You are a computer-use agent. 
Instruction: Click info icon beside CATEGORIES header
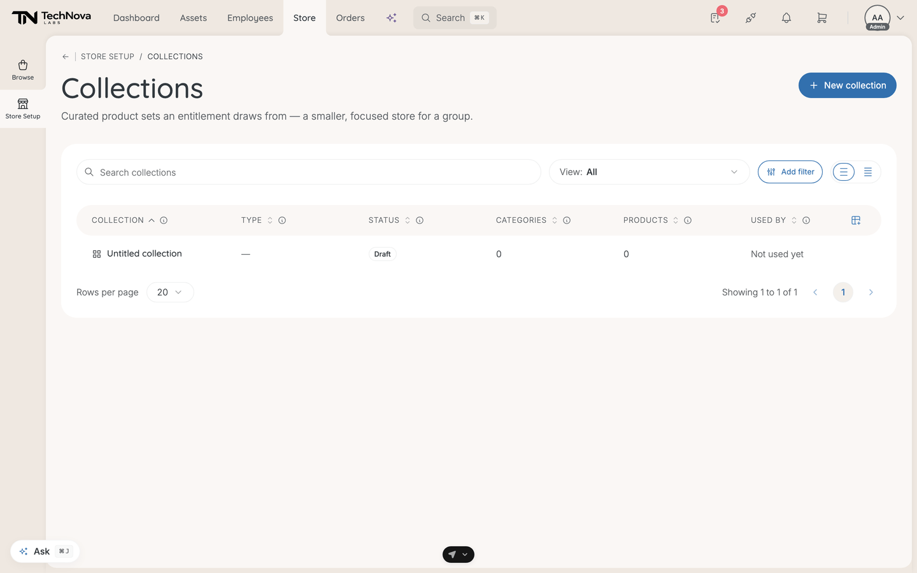pyautogui.click(x=567, y=220)
